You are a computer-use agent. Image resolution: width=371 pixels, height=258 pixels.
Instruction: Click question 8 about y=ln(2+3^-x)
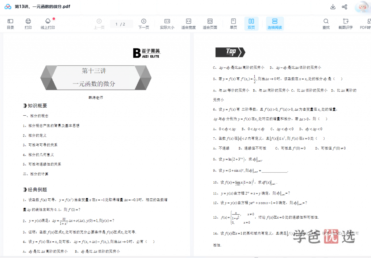(x=238, y=159)
